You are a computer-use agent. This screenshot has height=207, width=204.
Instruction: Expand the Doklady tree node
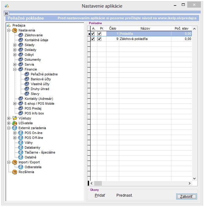tap(15, 50)
